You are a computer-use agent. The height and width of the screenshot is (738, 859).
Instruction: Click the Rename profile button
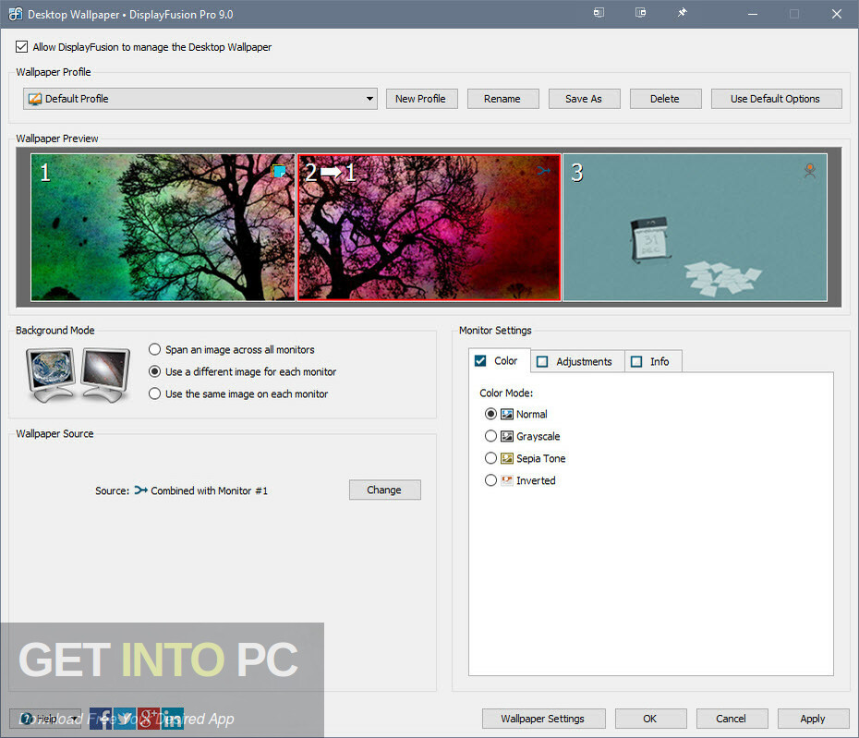click(502, 99)
